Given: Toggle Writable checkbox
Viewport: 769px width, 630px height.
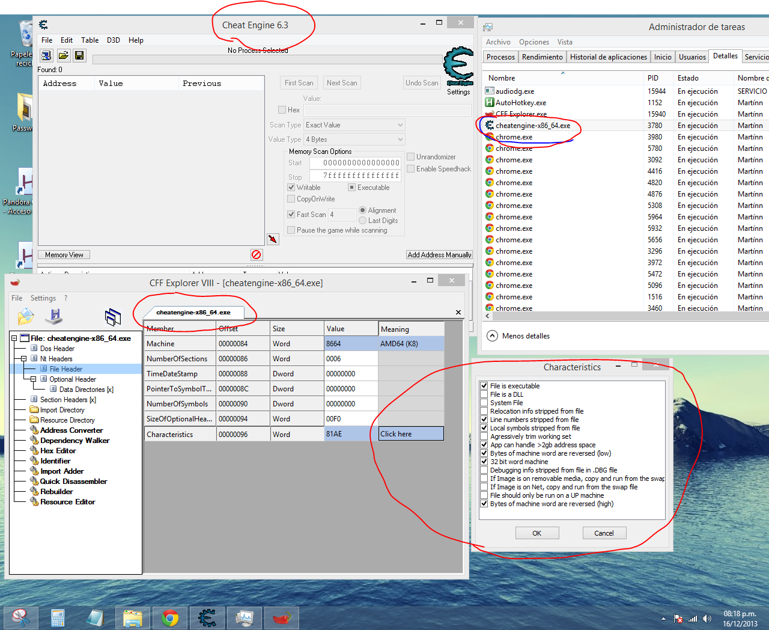Looking at the screenshot, I should click(x=291, y=188).
